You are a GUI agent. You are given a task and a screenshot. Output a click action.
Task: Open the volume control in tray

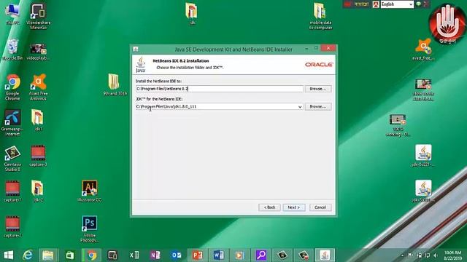coord(435,255)
